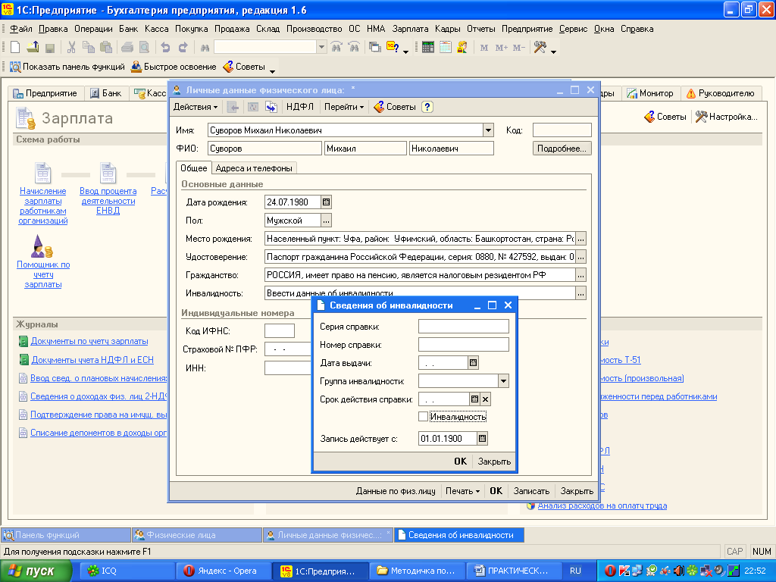Click ellipsis button for Удостоверение
The height and width of the screenshot is (582, 776).
581,257
